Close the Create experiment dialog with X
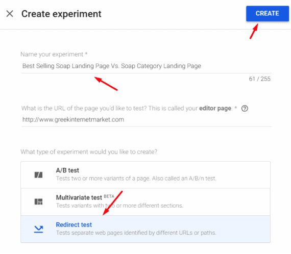Viewport: 291px width, 254px height. click(x=10, y=14)
